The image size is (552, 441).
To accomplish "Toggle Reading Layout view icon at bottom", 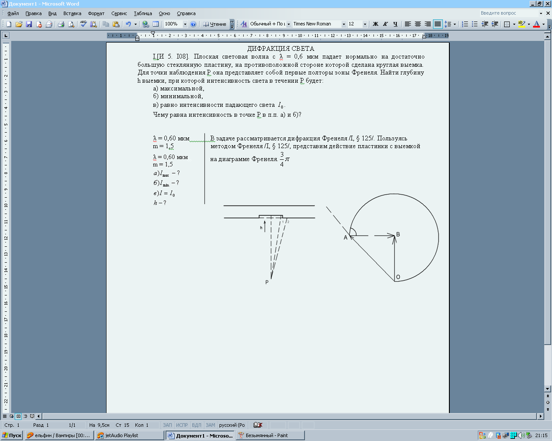I will tap(32, 416).
